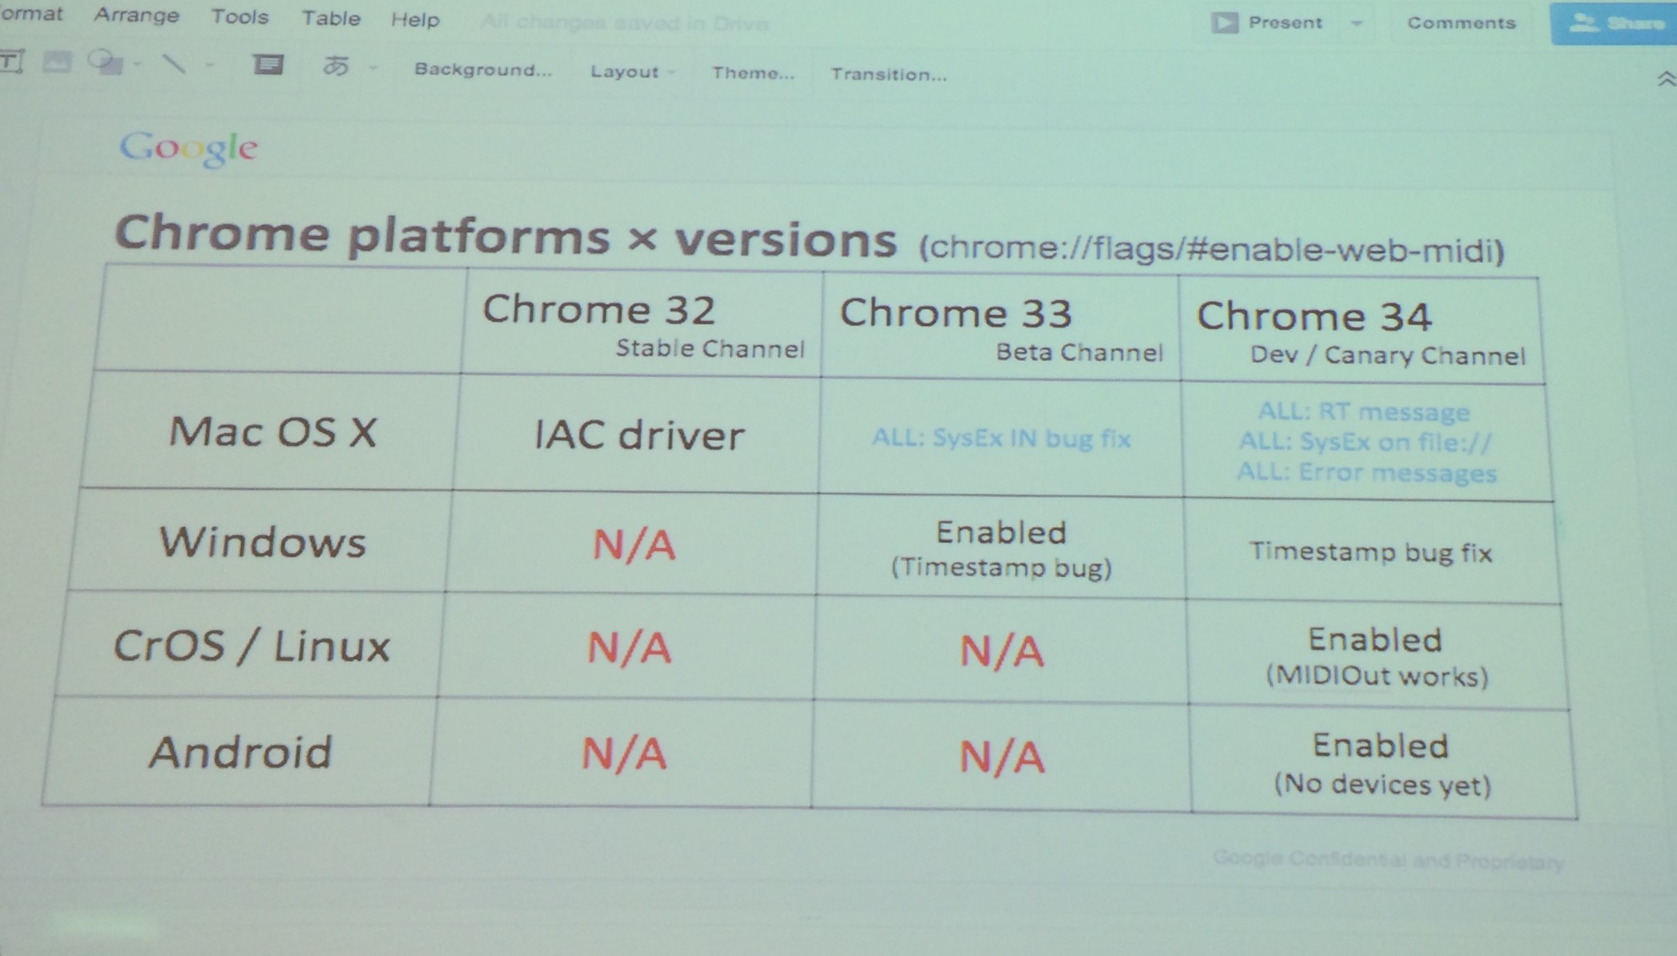
Task: Click the 'Windows' row cell
Action: [x=262, y=542]
